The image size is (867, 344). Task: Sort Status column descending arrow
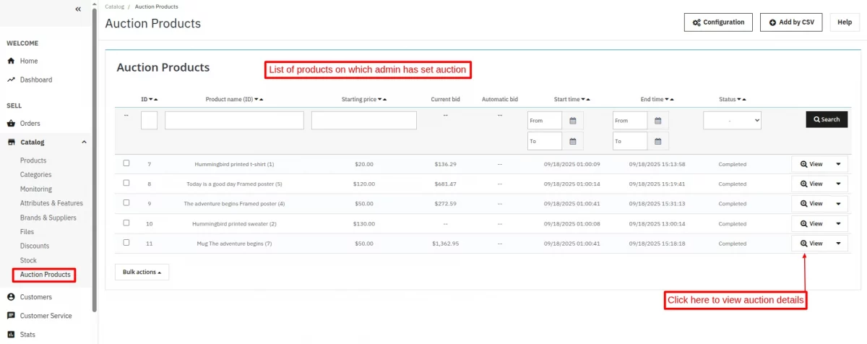739,99
